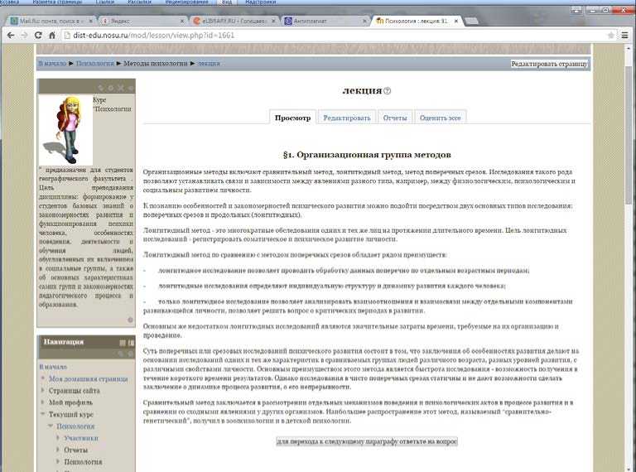Expand Участники tree node arrow
636x472 pixels.
click(58, 438)
